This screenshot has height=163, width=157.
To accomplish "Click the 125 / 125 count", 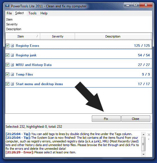I will pyautogui.click(x=142, y=45).
